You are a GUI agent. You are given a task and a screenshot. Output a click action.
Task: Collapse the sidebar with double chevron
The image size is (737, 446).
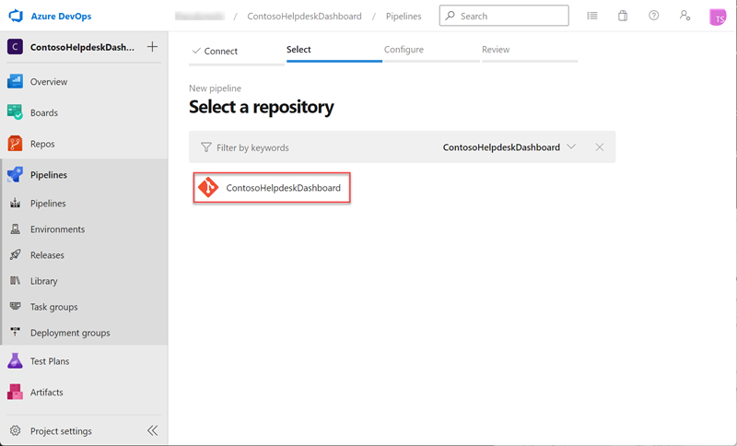(x=152, y=430)
